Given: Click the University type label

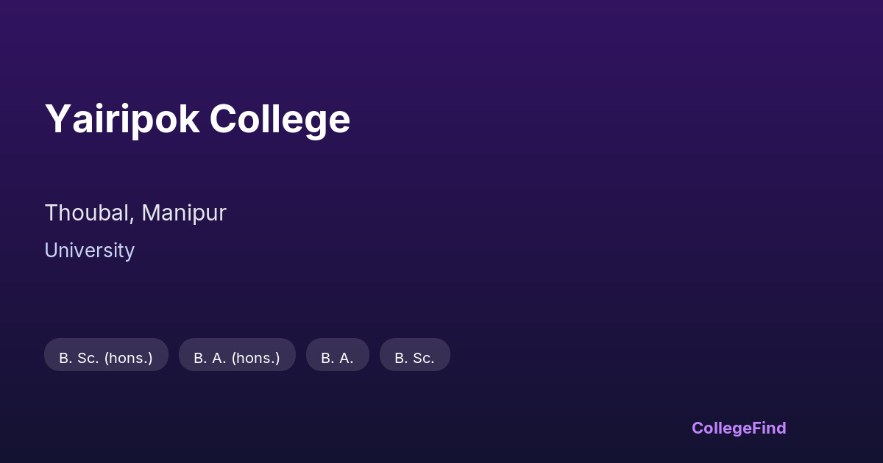Looking at the screenshot, I should point(89,251).
